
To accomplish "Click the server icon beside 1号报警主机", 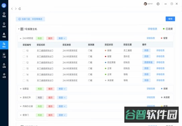I will coord(22,29).
